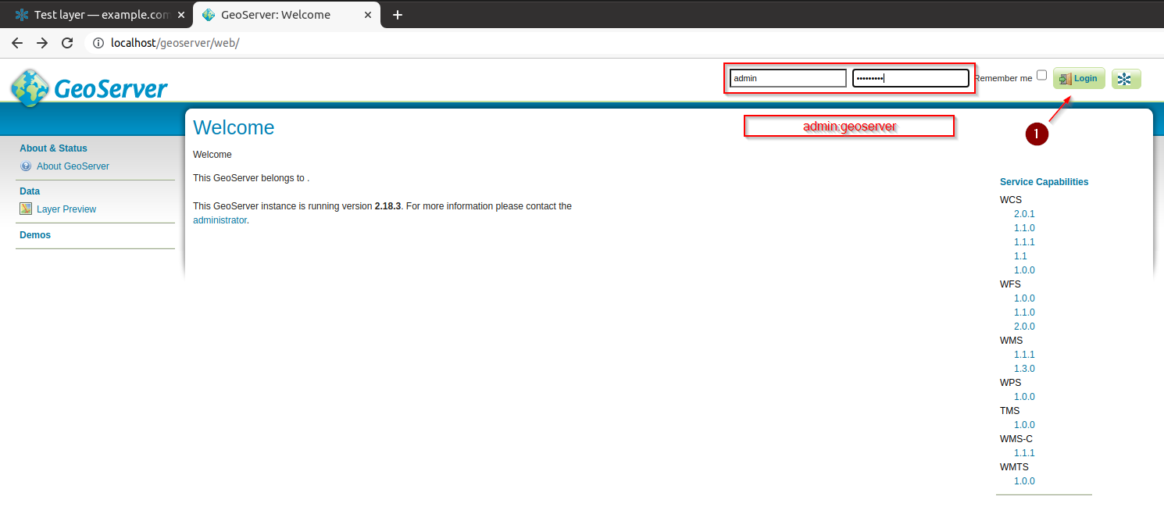
Task: Click the Demos sidebar heading
Action: [35, 235]
